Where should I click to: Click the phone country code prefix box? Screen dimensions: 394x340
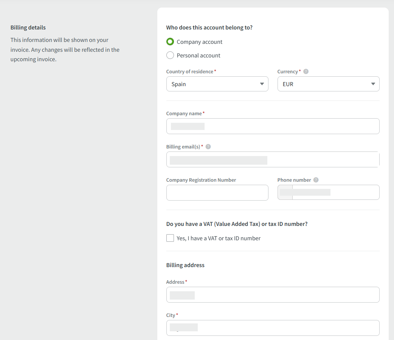285,192
